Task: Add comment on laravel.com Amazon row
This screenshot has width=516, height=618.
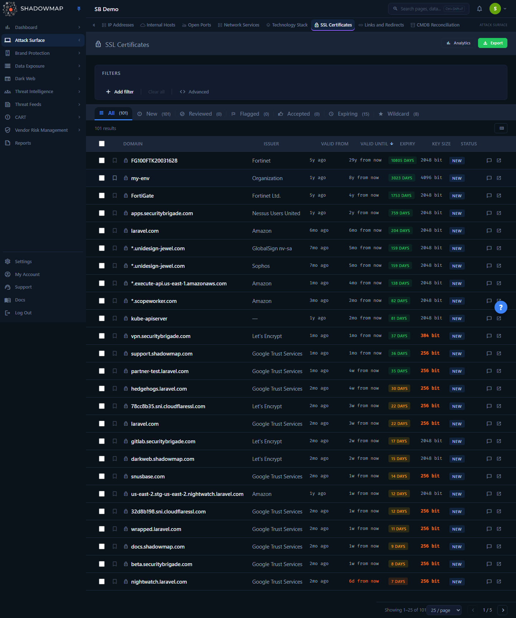Action: click(x=489, y=231)
